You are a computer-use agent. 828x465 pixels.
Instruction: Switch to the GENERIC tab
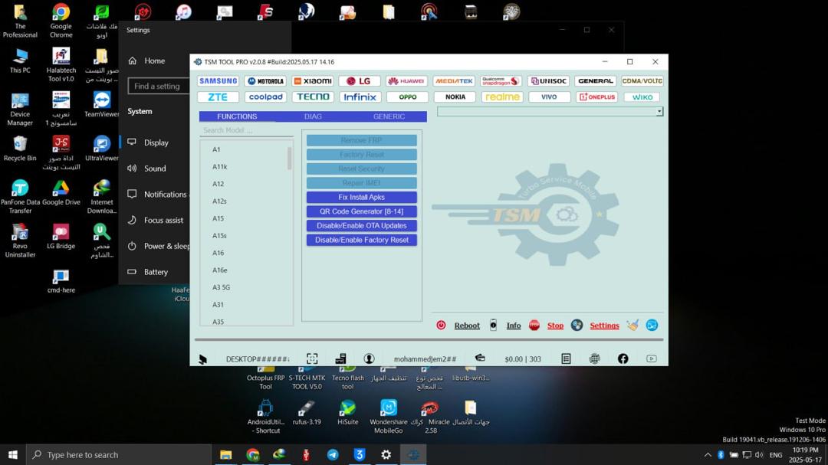[389, 116]
